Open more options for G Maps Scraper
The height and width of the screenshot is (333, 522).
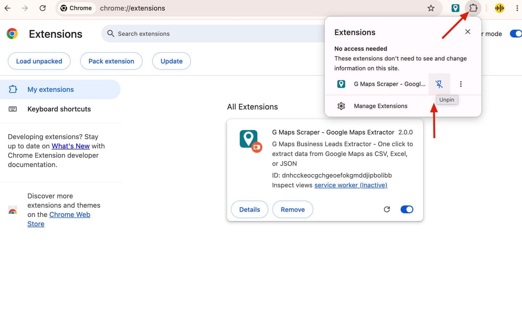(461, 84)
